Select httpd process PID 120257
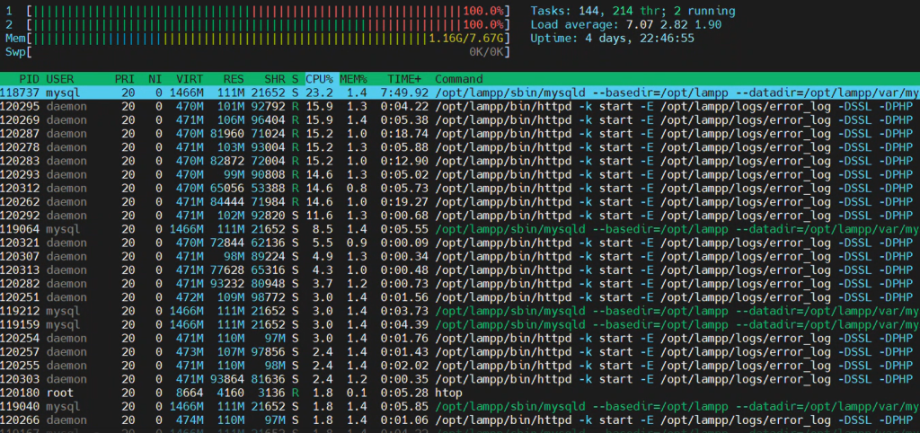The image size is (920, 433). point(460,351)
